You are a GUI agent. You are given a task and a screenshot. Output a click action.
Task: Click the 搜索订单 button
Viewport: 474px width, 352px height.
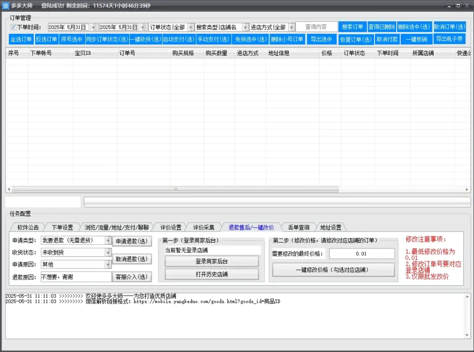tap(352, 27)
